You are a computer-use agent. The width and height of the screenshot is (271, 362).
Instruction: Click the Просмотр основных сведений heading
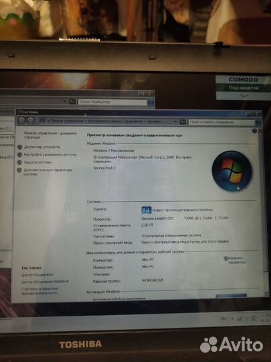point(134,135)
